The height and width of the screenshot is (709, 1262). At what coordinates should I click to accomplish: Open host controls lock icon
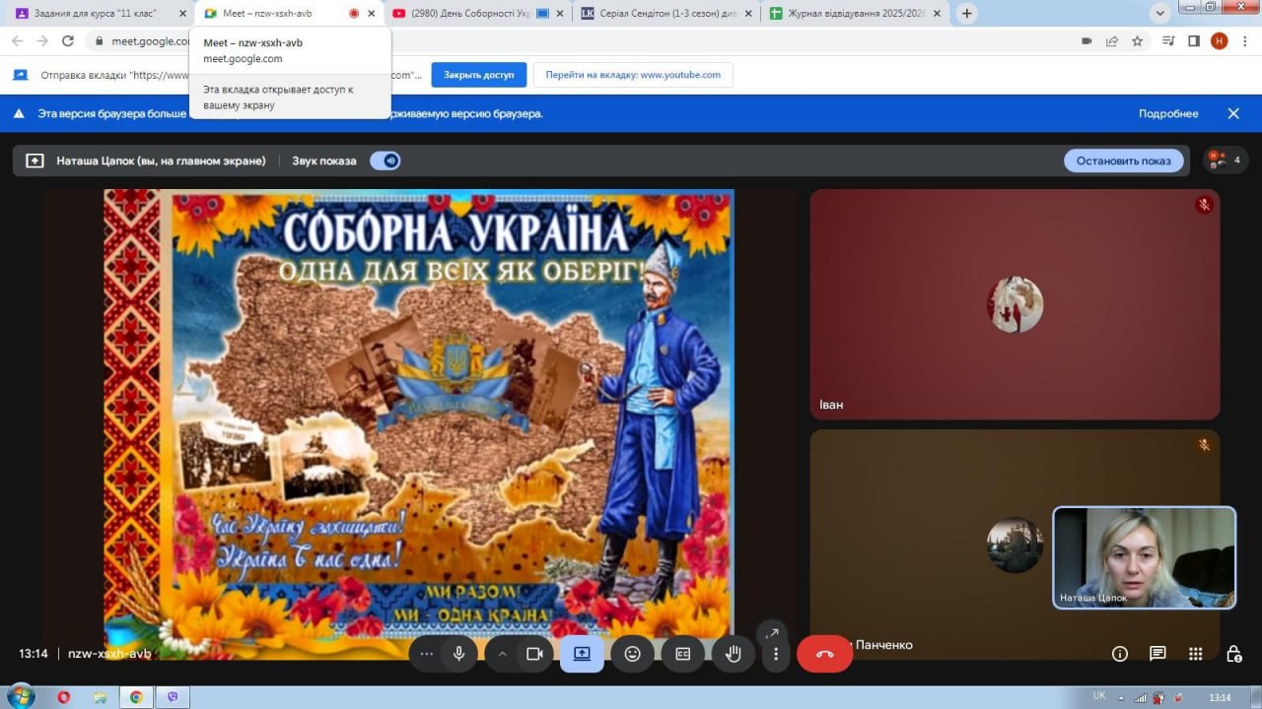[1233, 654]
